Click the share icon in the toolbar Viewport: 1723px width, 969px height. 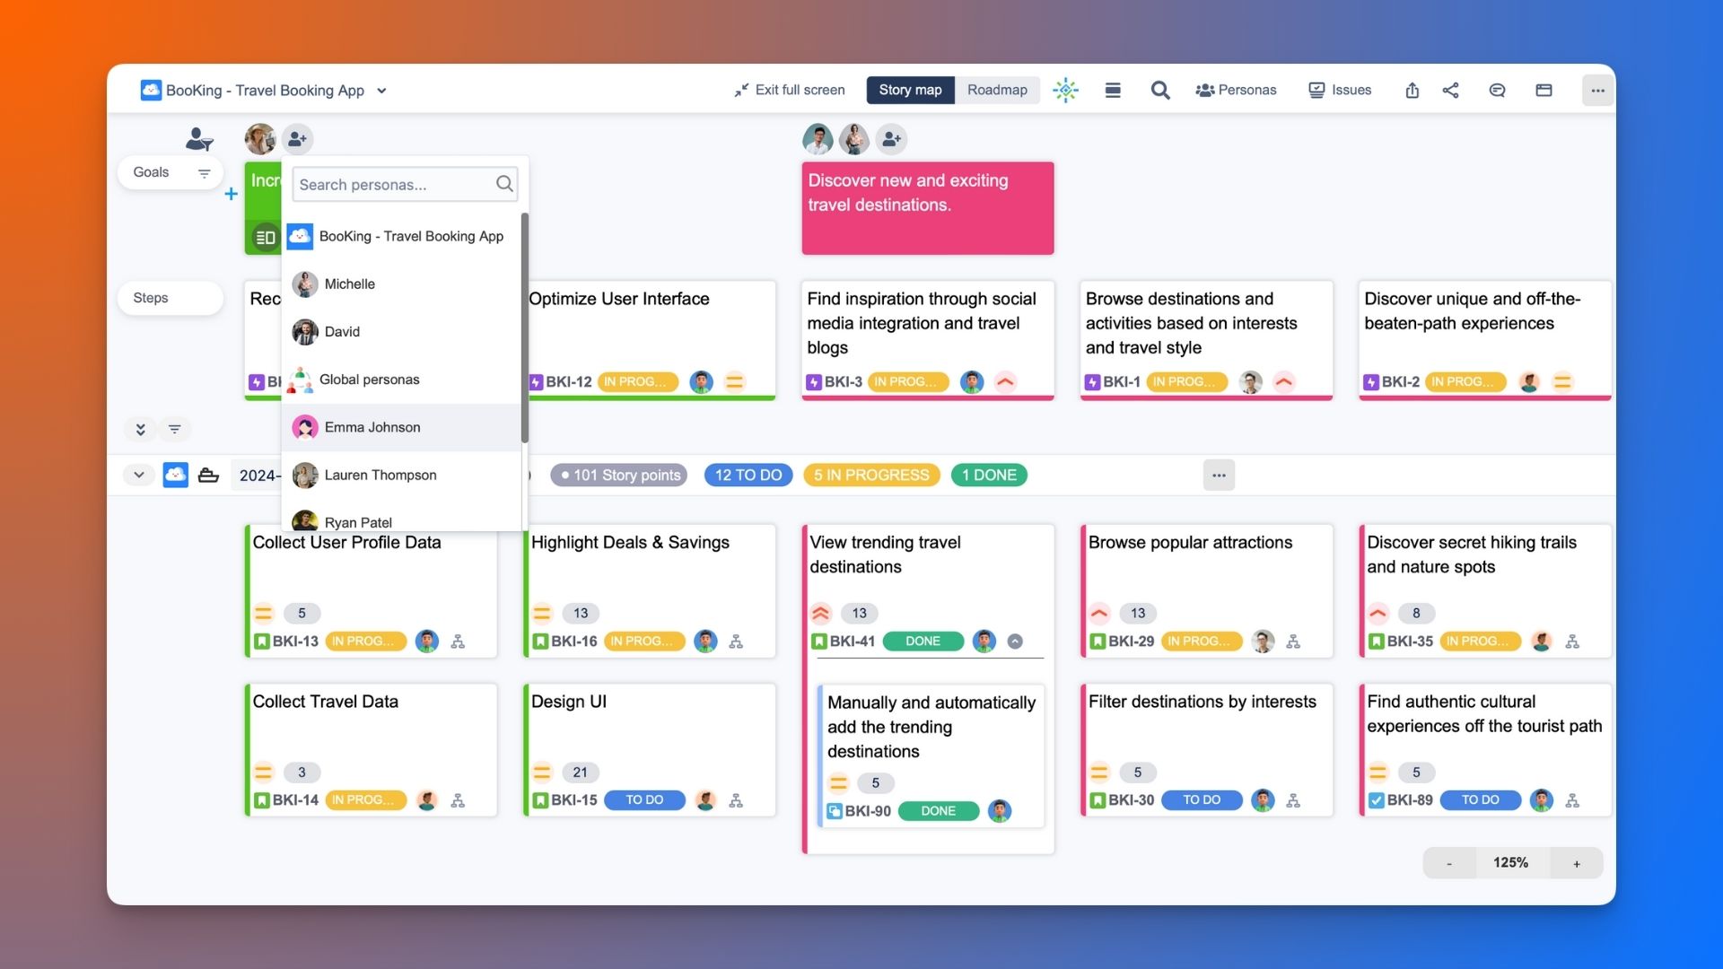[x=1451, y=90]
